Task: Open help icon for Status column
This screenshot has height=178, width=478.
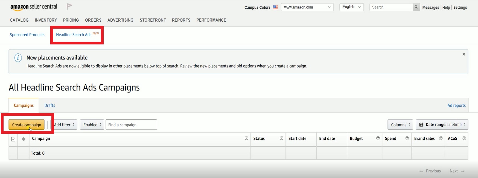Action: 281,138
